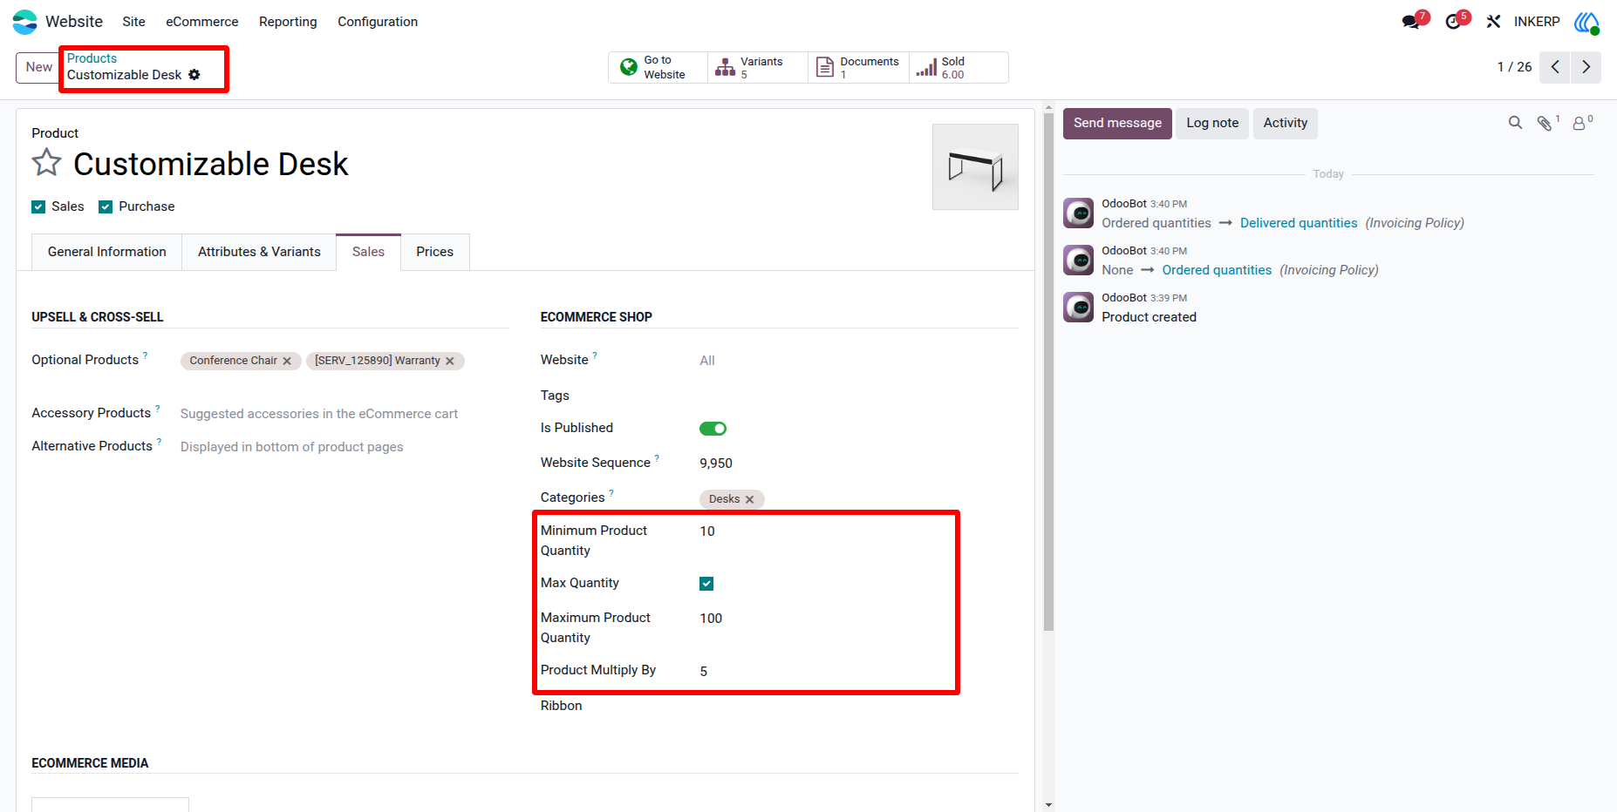Open the conversations chat bubble icon
The height and width of the screenshot is (812, 1617).
(1411, 22)
